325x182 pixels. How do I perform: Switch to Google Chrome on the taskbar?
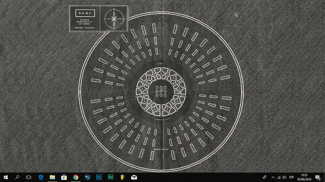coord(76,177)
